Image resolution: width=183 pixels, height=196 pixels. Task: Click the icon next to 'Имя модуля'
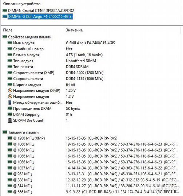[10, 43]
